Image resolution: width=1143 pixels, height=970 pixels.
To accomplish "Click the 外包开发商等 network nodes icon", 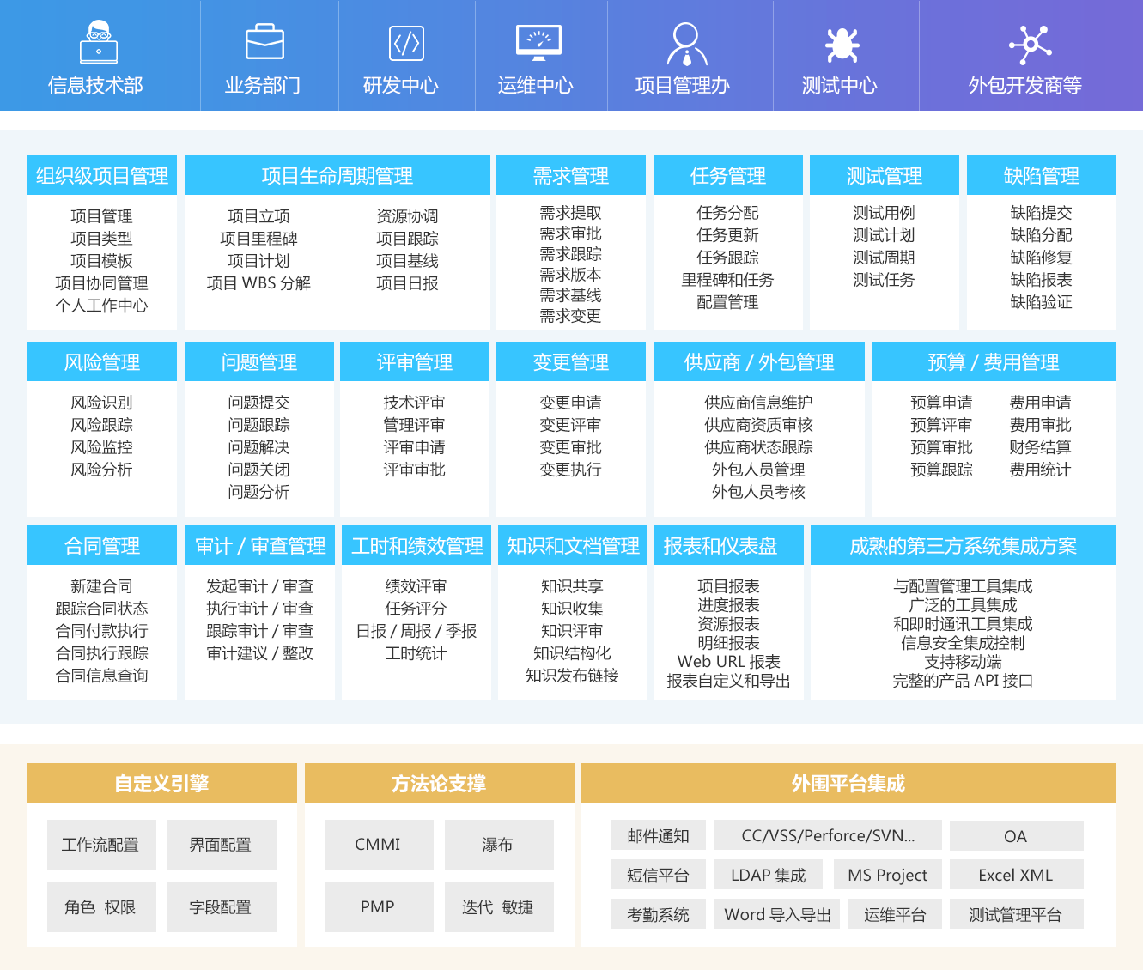I will pyautogui.click(x=1030, y=45).
